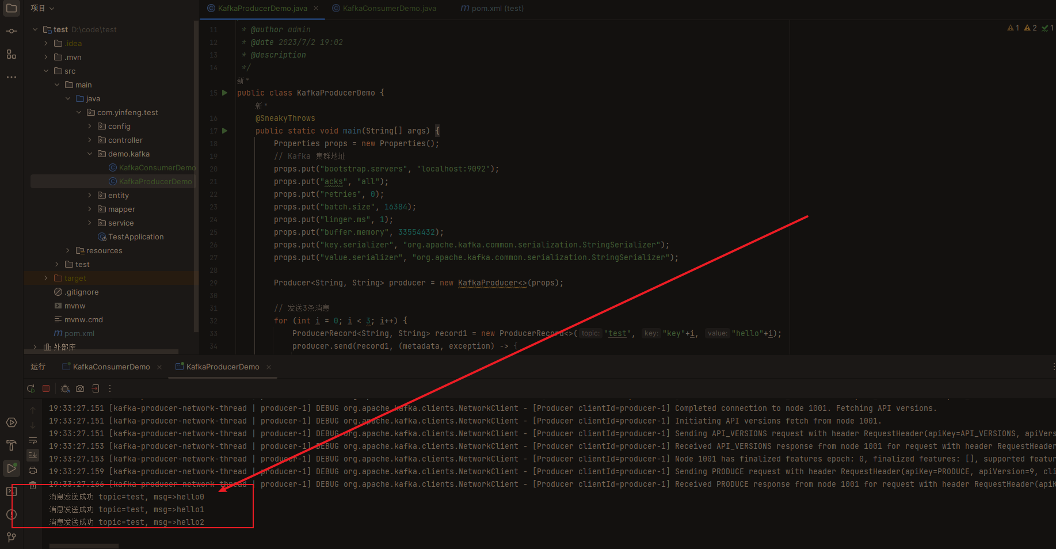Click the KafkaProducer<> constructor on line 29
The image size is (1056, 549).
coord(493,283)
